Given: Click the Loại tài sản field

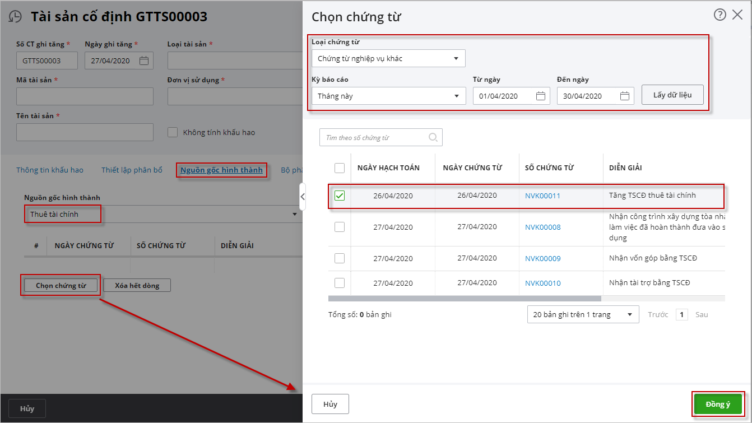Looking at the screenshot, I should pyautogui.click(x=235, y=61).
